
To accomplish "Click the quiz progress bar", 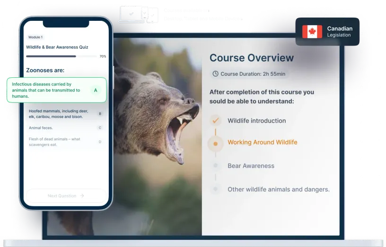I will [x=61, y=56].
